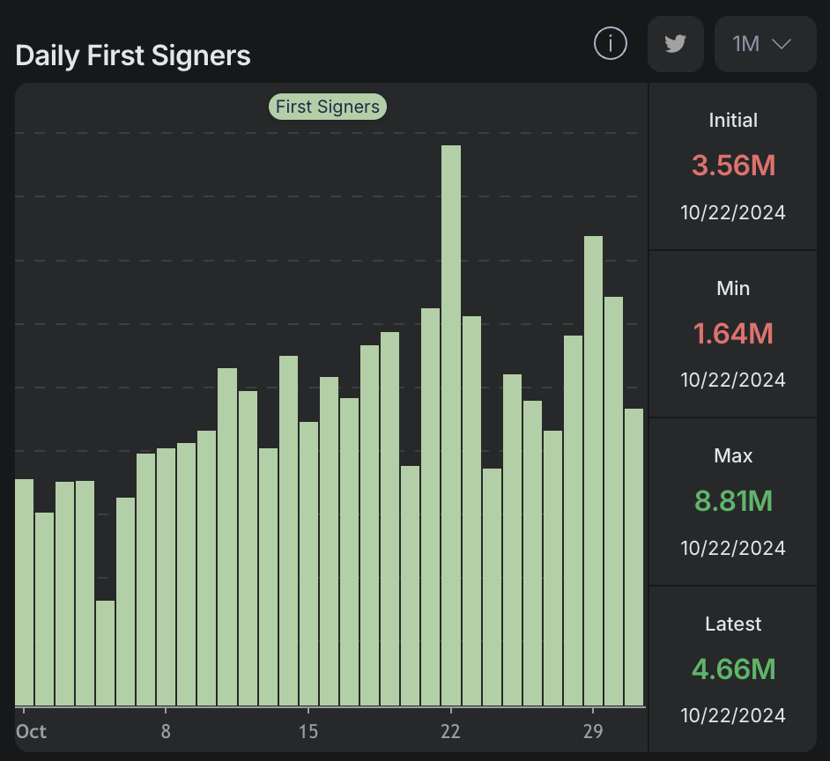Share chart via Twitter bird icon
The width and height of the screenshot is (830, 761).
coord(676,44)
